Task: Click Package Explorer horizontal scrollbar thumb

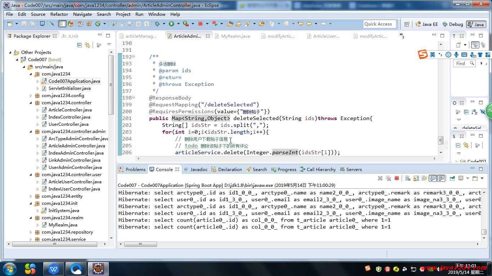Action: [x=55, y=244]
